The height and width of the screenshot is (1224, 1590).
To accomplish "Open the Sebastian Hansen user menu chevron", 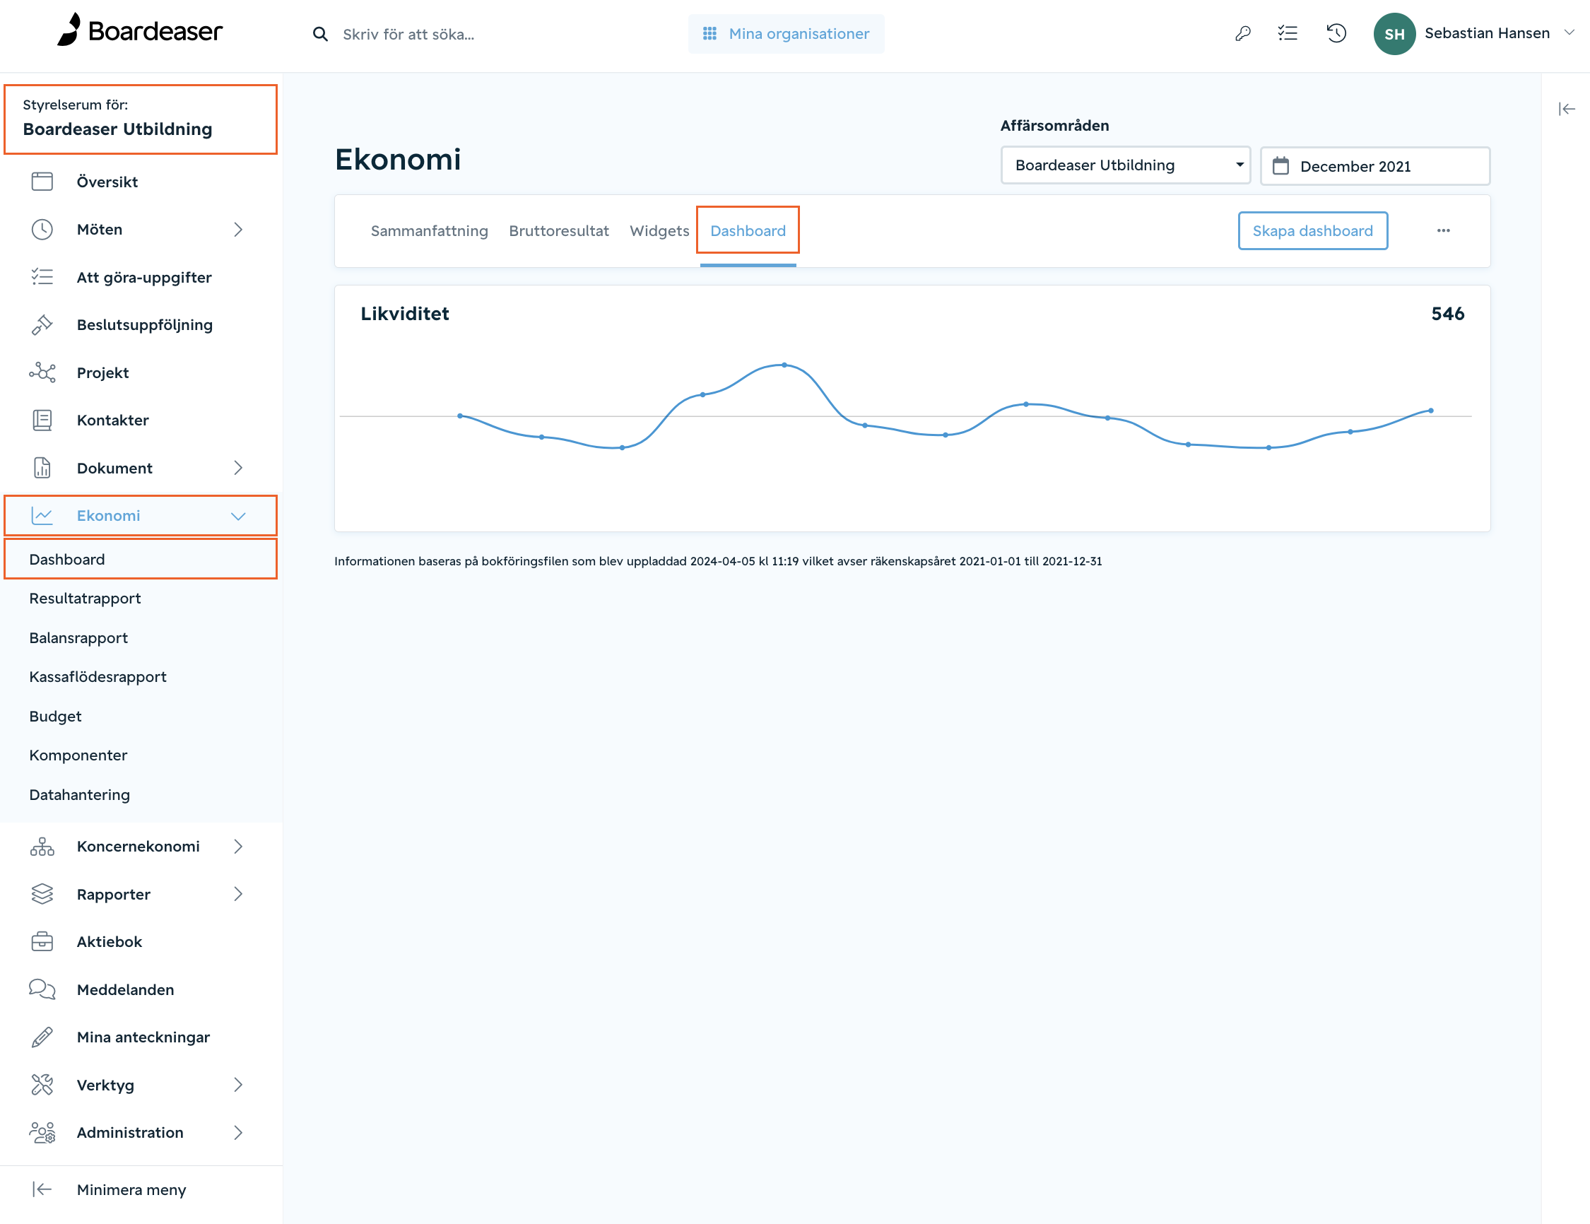I will (1570, 33).
